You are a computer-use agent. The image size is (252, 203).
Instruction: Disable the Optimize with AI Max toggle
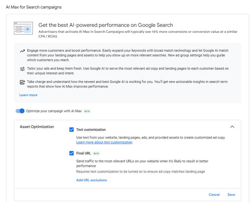[21, 111]
